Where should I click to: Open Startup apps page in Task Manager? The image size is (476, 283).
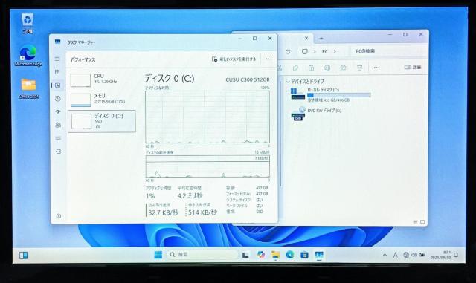(x=58, y=111)
